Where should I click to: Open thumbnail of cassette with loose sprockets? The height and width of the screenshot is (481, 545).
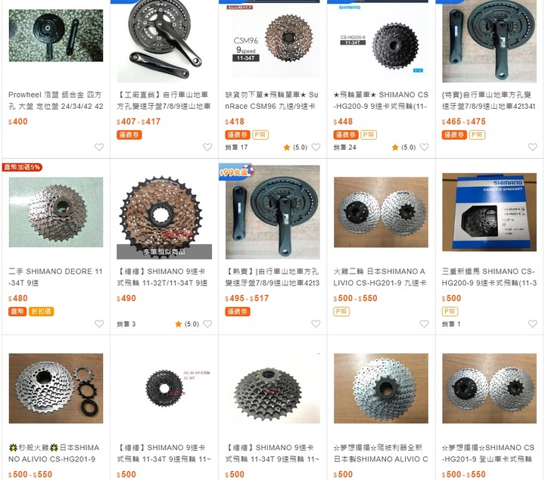pos(56,388)
